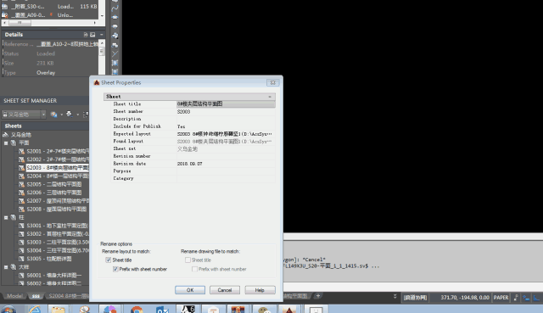Select the S2004 layout tab
This screenshot has width=543, height=313.
[68, 296]
